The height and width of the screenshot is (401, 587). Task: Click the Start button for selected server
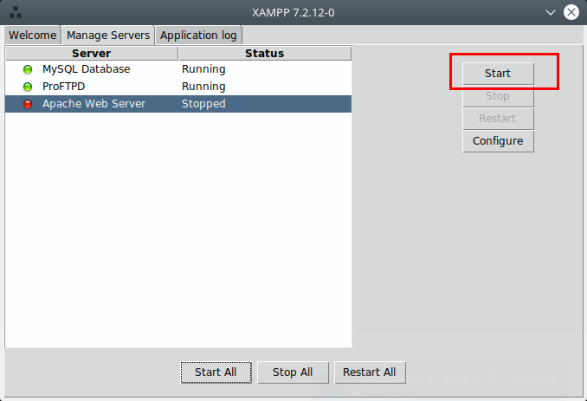(498, 74)
